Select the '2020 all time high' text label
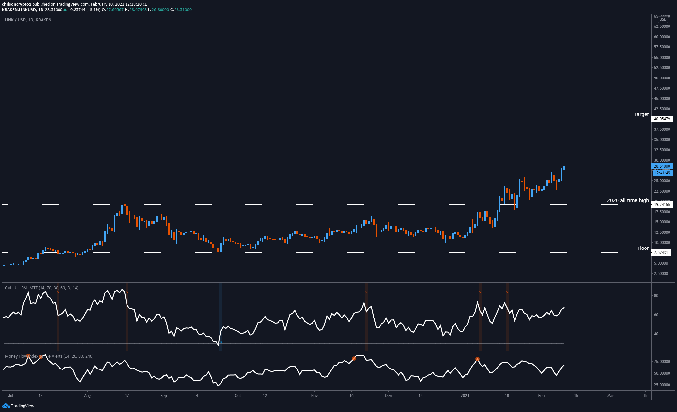 (628, 200)
